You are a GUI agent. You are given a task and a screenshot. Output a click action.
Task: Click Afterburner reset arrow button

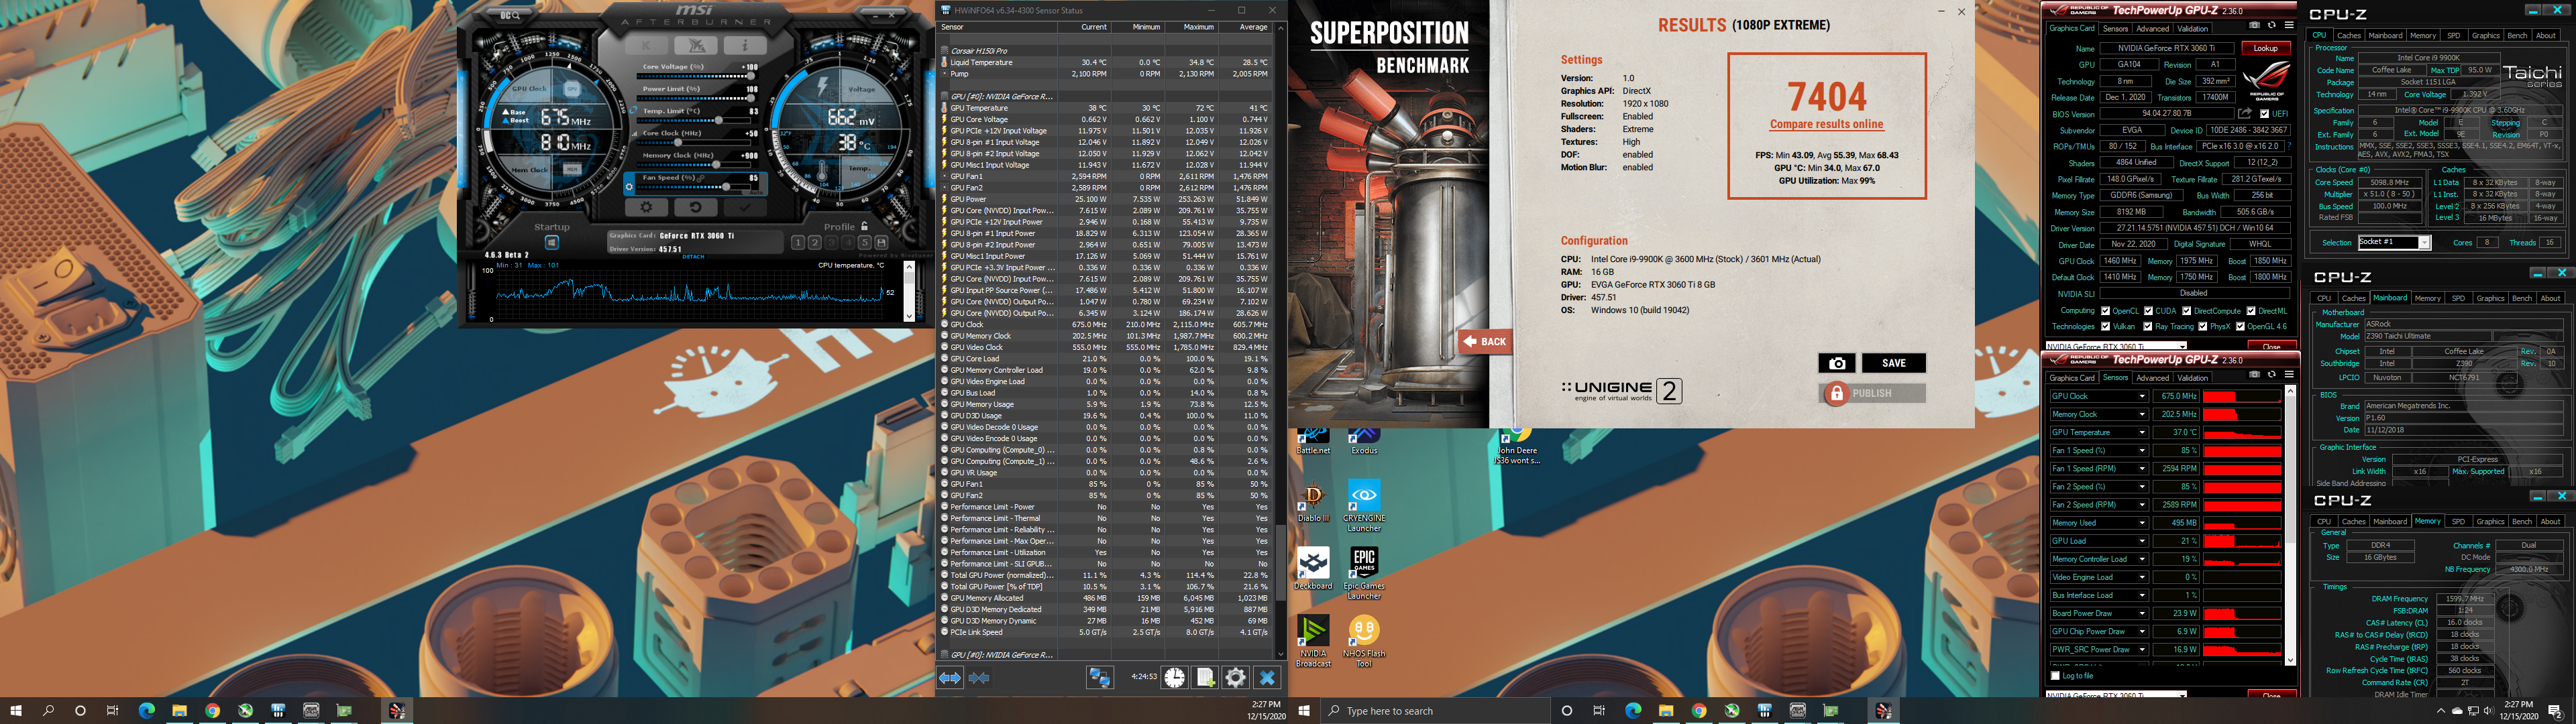click(x=695, y=207)
